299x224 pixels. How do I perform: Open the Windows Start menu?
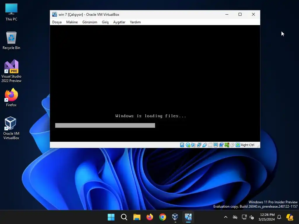point(111,217)
